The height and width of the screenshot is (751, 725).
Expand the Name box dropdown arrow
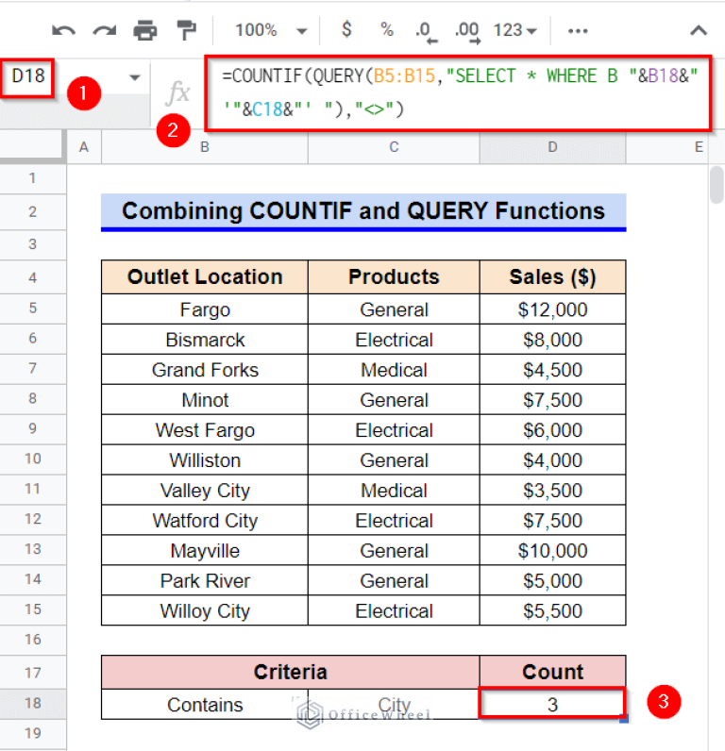click(x=134, y=77)
